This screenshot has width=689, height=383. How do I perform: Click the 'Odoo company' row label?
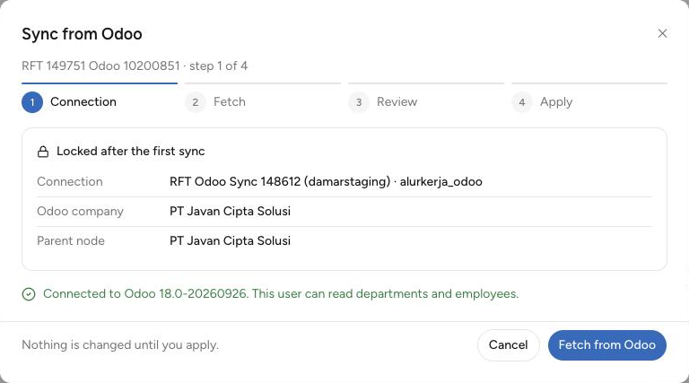tap(81, 212)
